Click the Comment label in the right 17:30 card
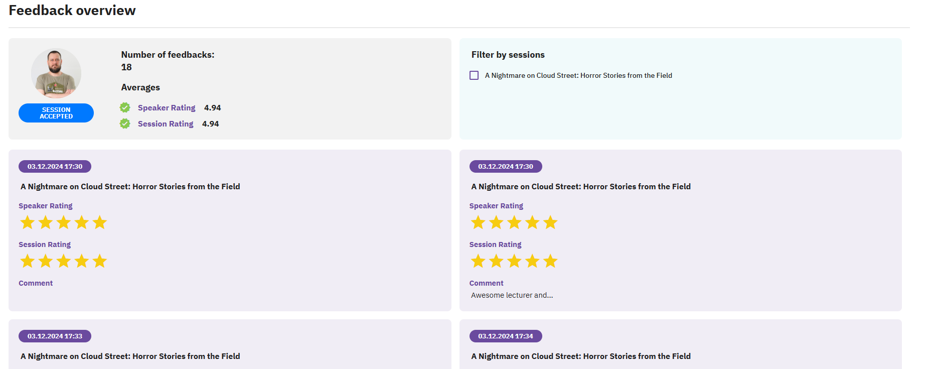The image size is (925, 369). coord(486,283)
